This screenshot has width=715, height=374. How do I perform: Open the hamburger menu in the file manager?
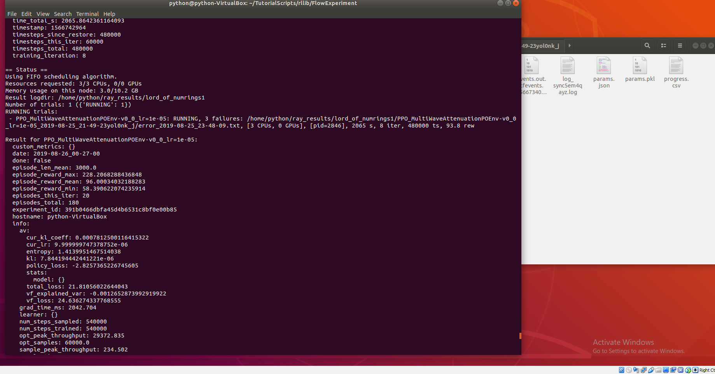point(680,45)
